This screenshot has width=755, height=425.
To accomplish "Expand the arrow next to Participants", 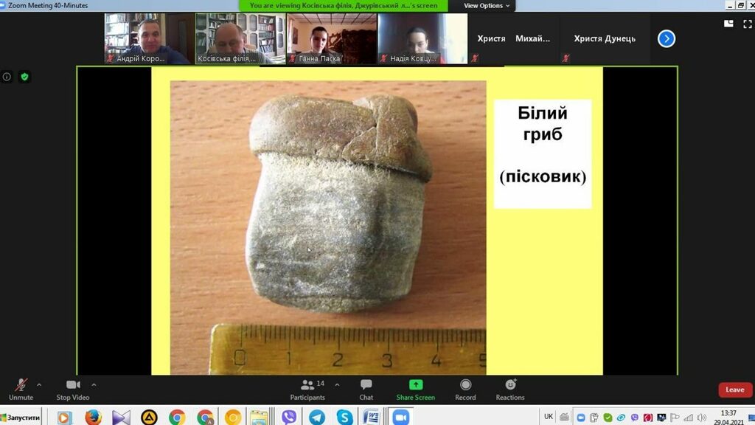I will pyautogui.click(x=337, y=384).
